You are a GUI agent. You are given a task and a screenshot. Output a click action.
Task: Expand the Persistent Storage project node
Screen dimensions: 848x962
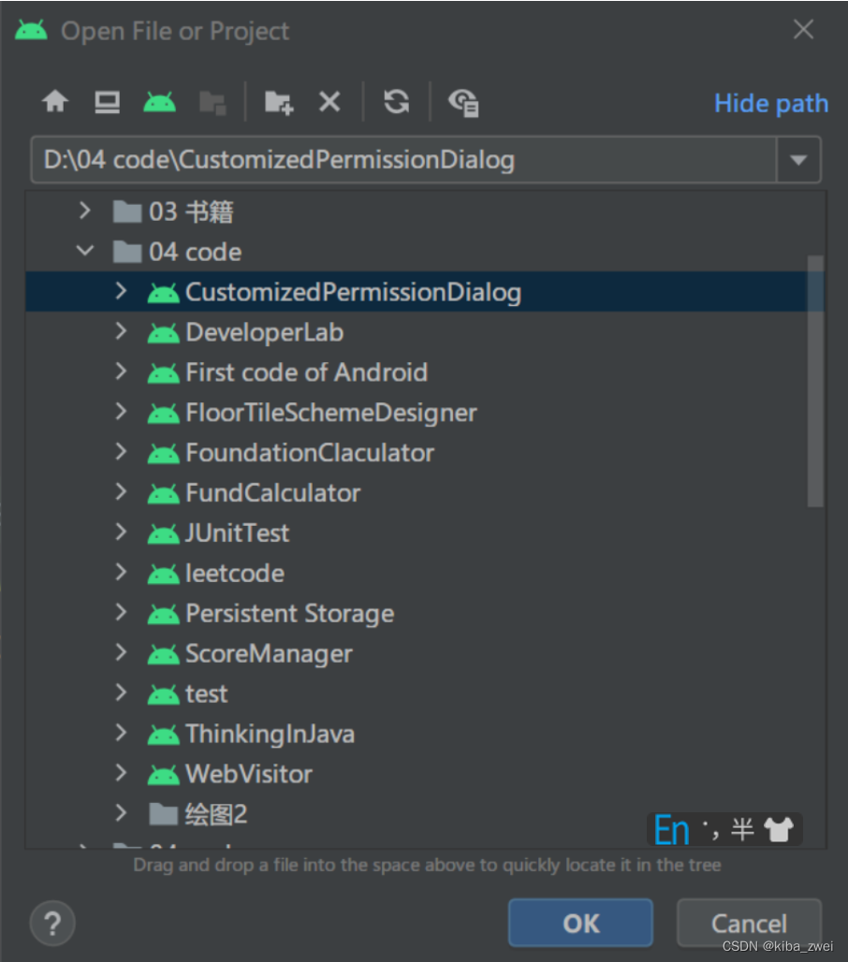click(x=121, y=612)
